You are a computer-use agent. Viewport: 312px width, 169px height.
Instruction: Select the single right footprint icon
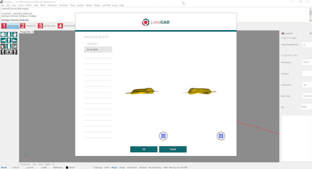pyautogui.click(x=15, y=52)
